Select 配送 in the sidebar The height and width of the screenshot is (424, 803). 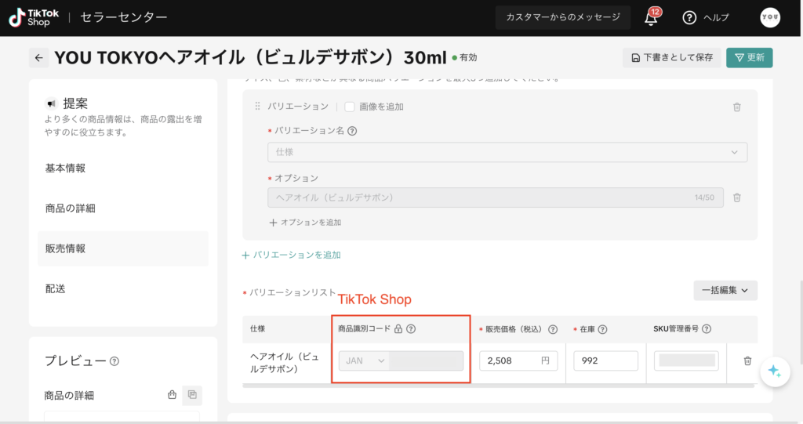pyautogui.click(x=56, y=288)
